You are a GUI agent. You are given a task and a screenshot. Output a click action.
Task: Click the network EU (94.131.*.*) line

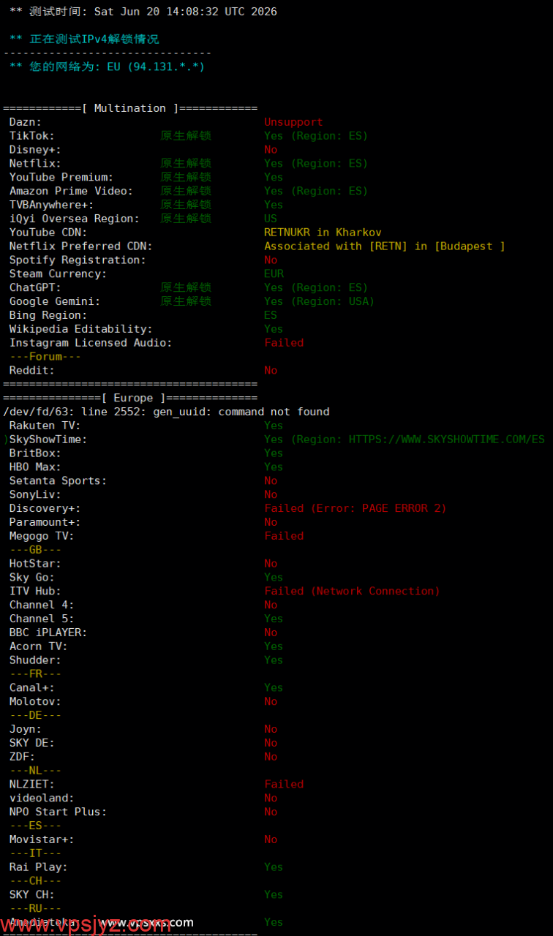coord(107,67)
